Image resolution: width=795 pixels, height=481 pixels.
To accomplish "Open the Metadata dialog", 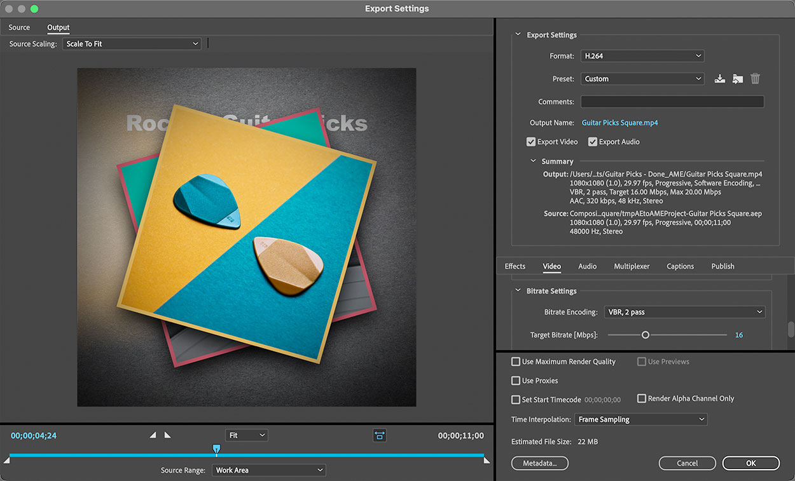I will 539,463.
